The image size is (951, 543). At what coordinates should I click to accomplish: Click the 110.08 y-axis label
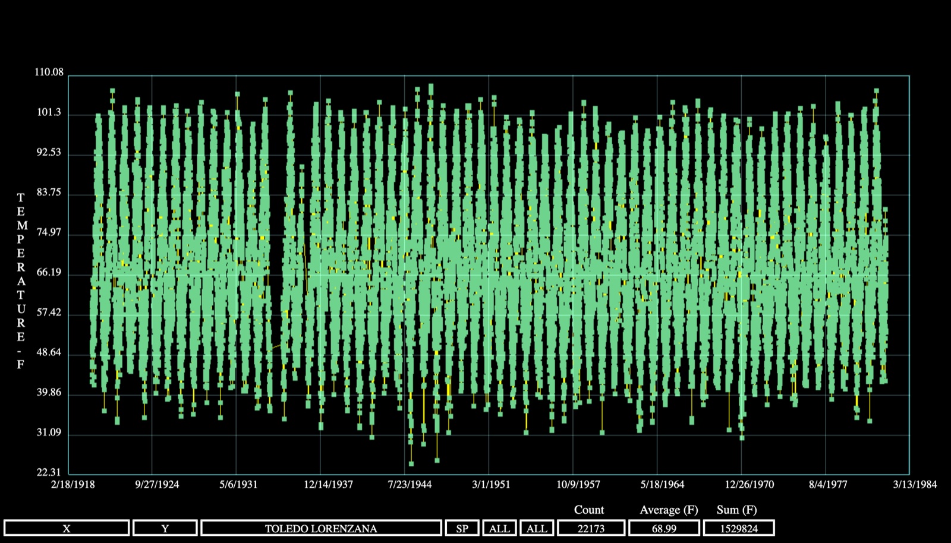coord(49,72)
